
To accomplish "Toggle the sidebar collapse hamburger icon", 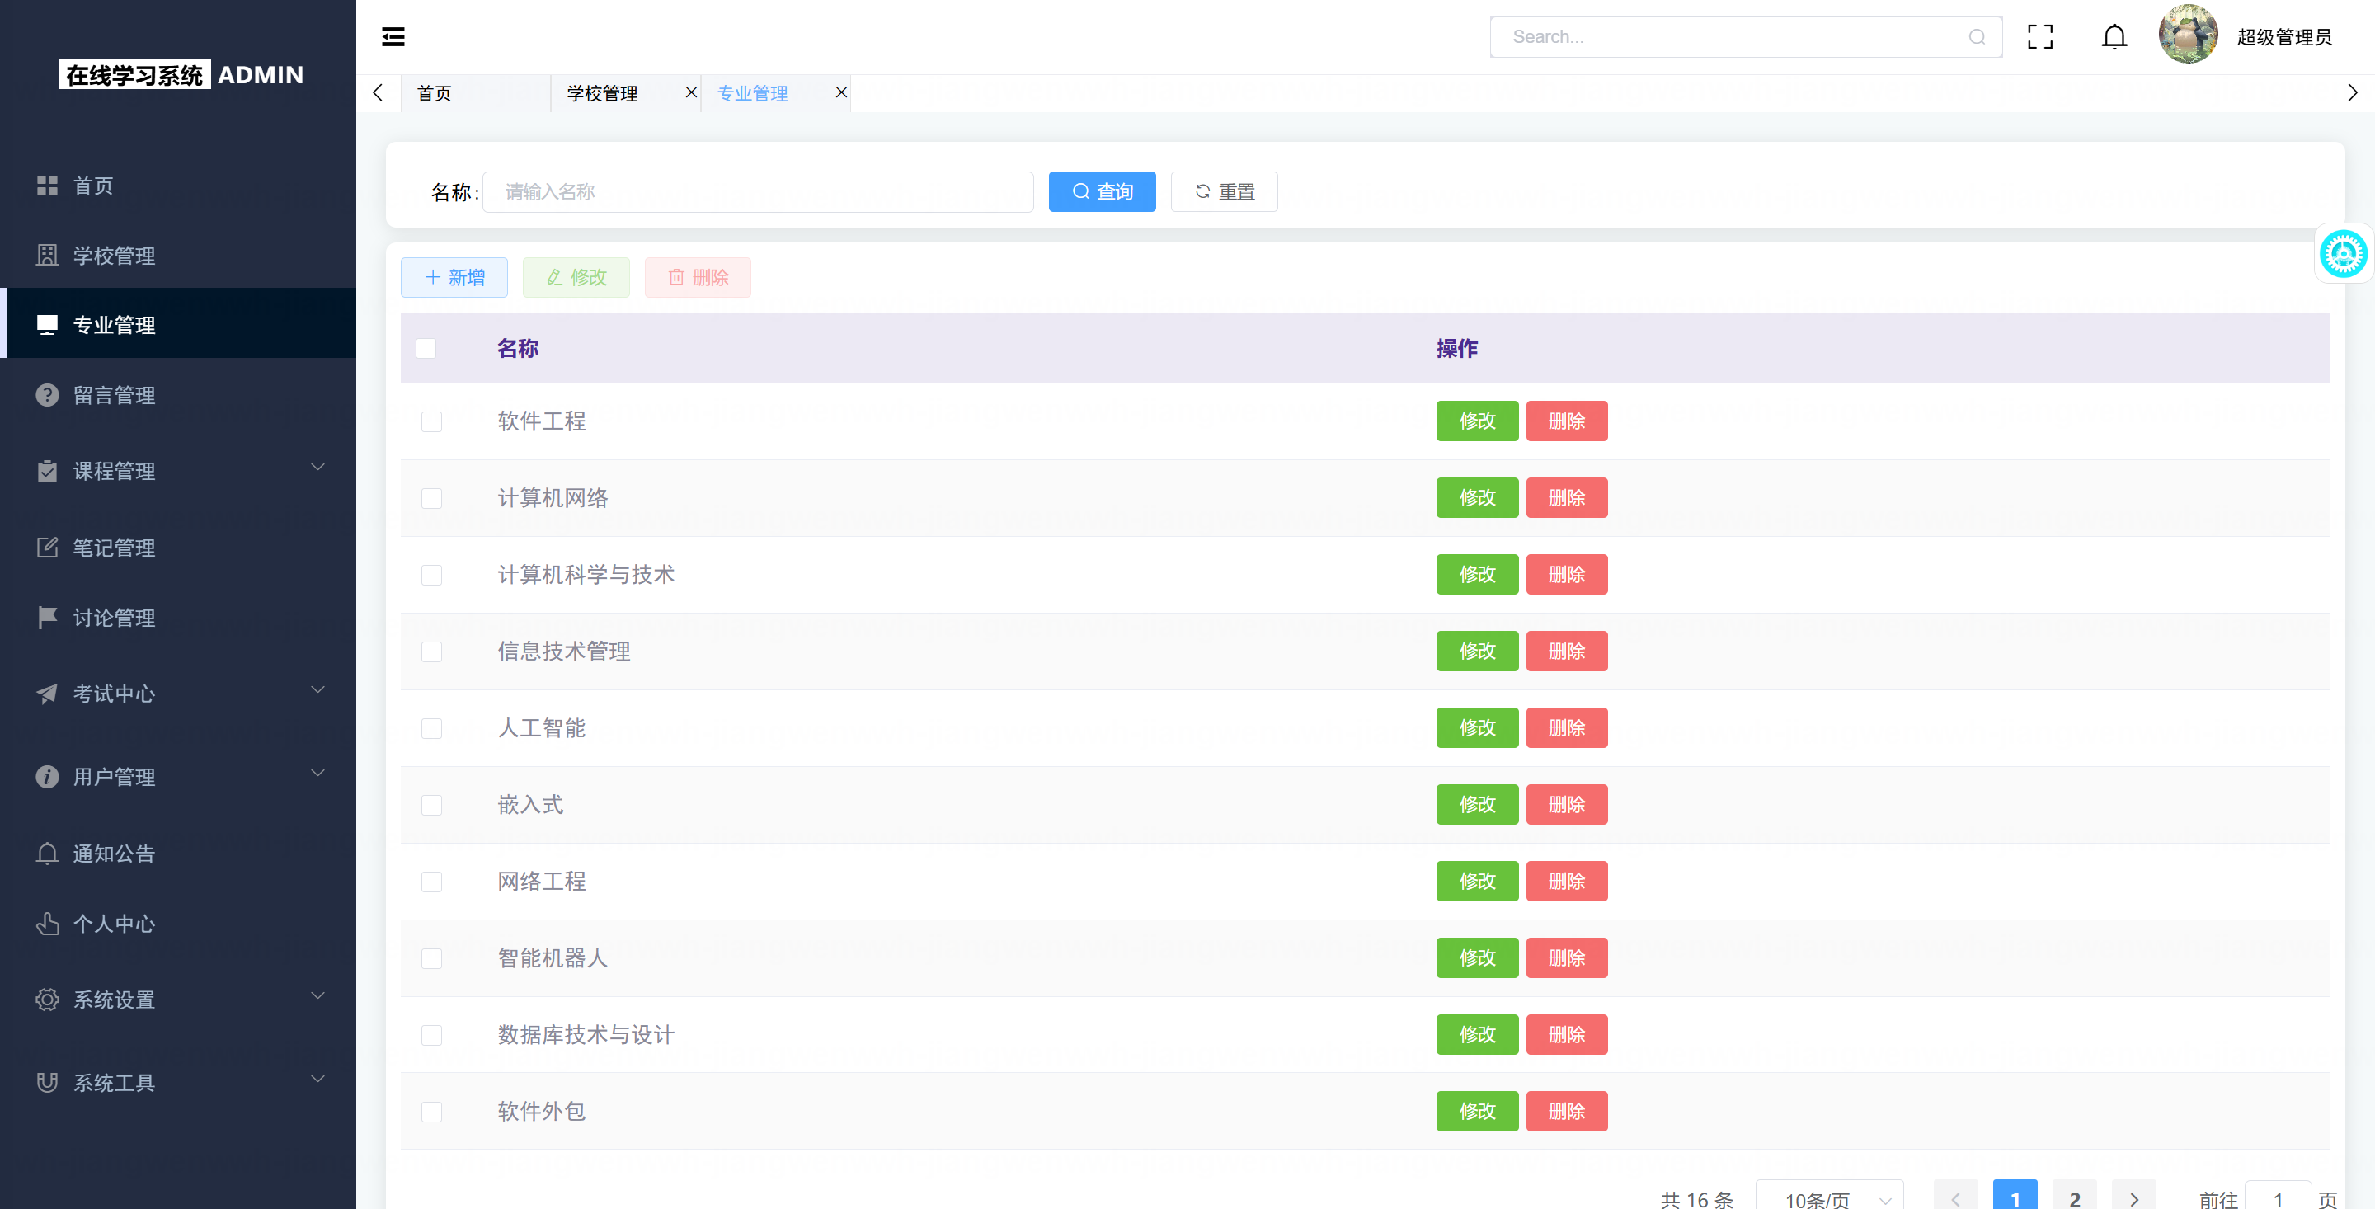I will pyautogui.click(x=393, y=37).
